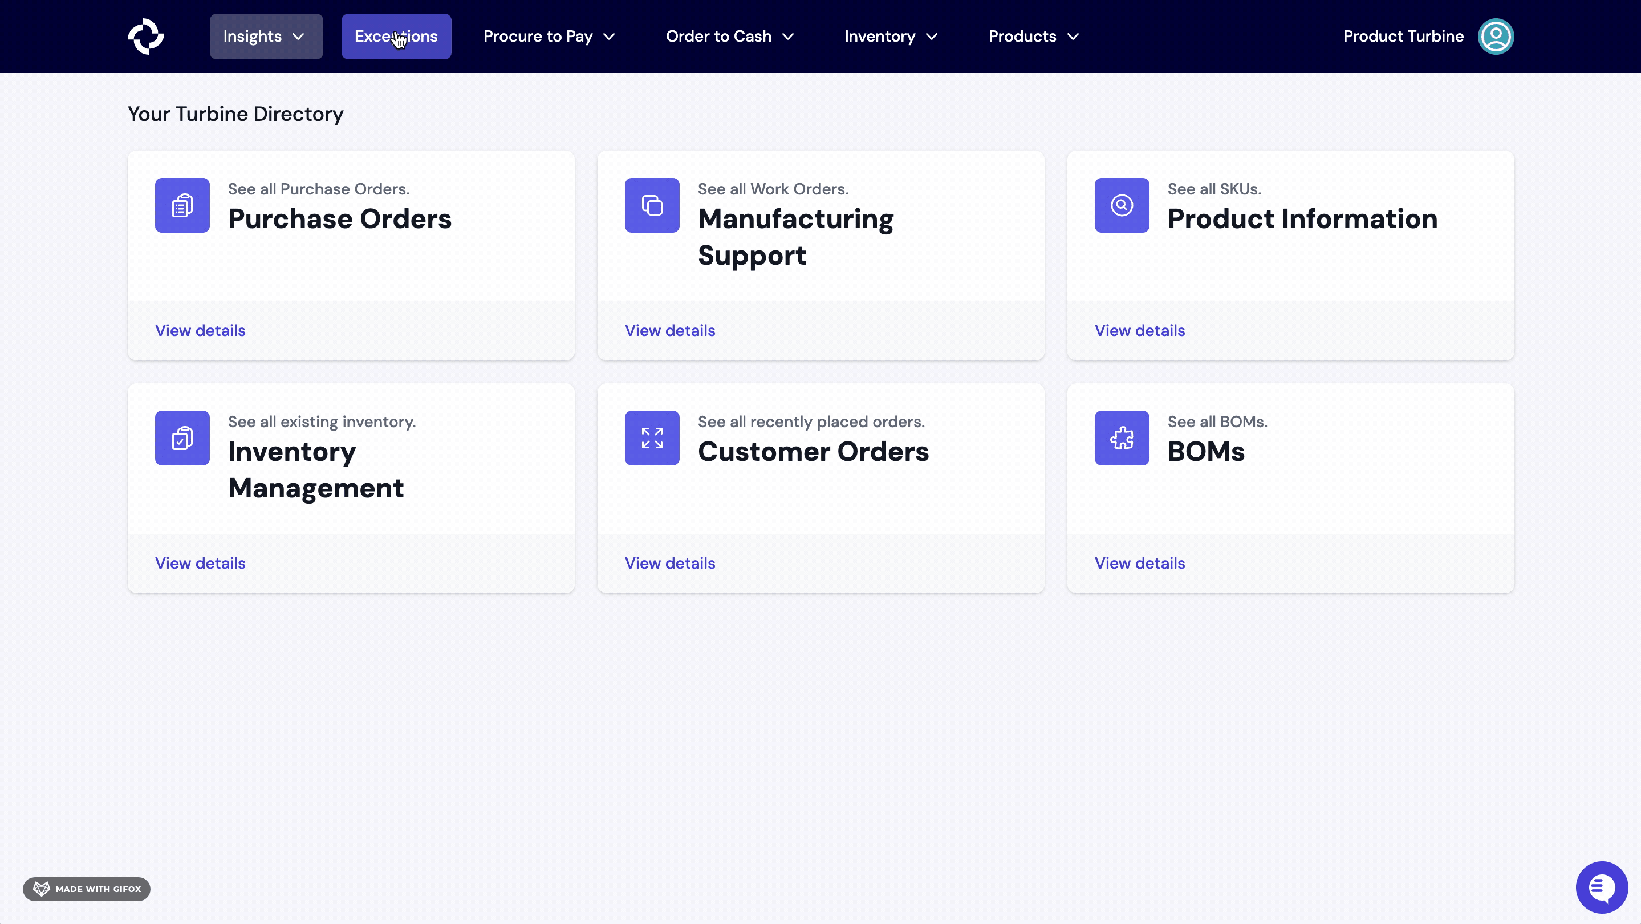Open the user profile avatar
This screenshot has height=924, width=1641.
(x=1495, y=37)
